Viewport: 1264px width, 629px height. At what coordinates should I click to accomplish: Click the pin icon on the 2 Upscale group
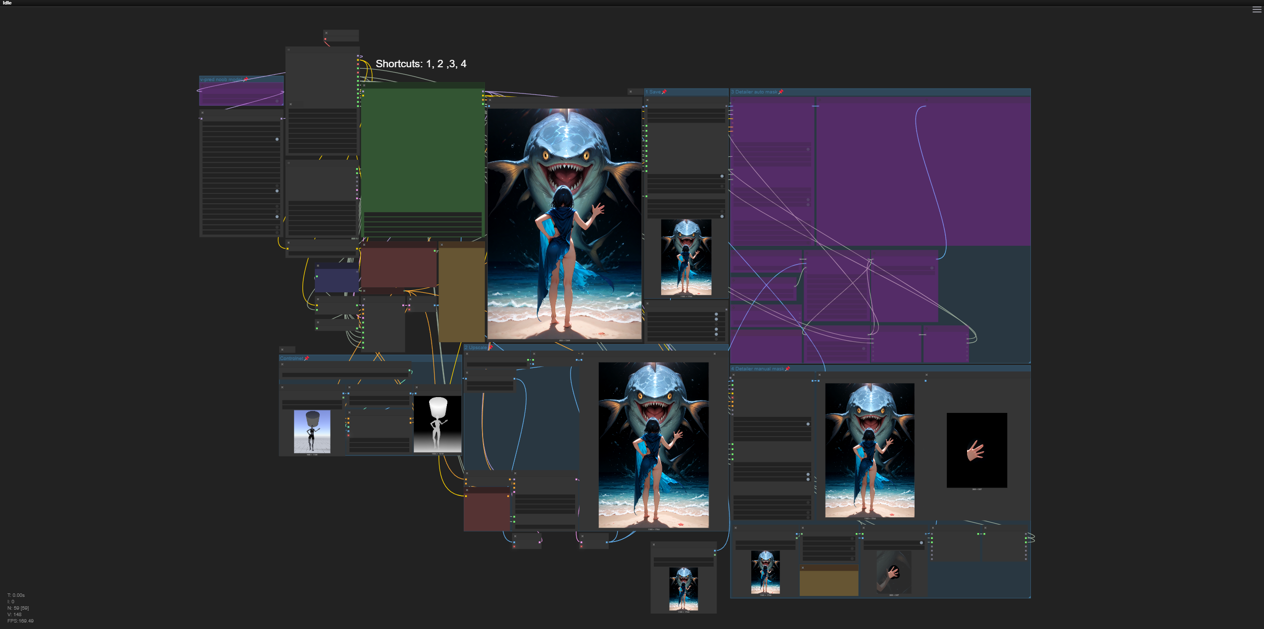(490, 348)
